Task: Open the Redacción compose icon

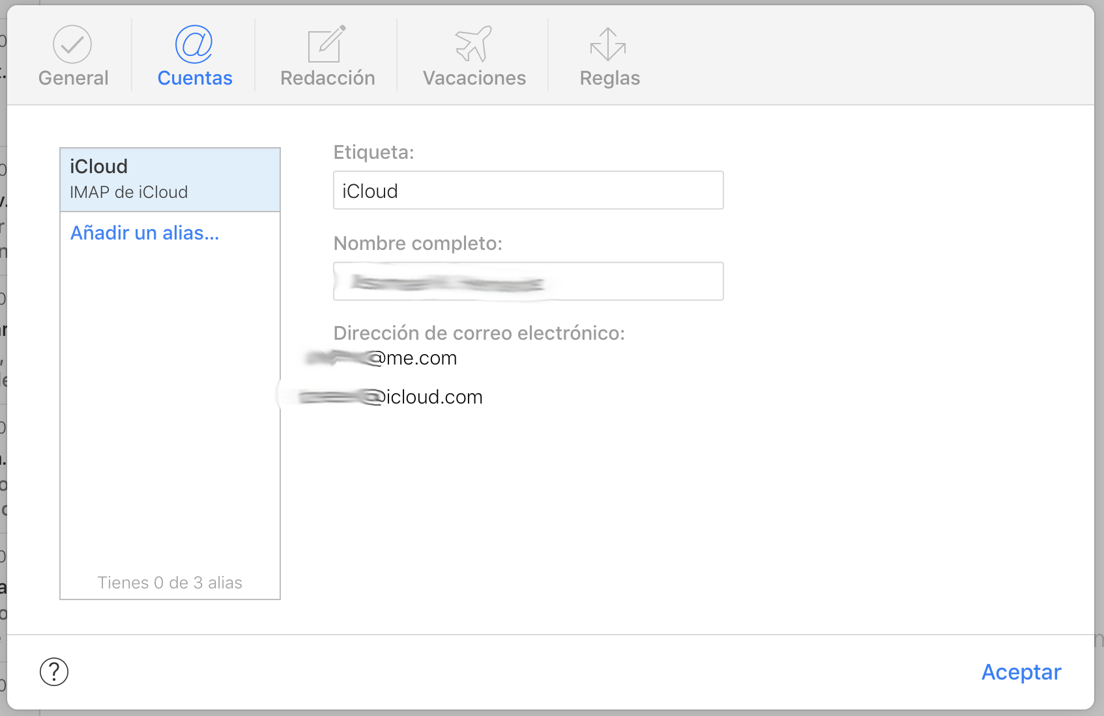Action: point(327,44)
